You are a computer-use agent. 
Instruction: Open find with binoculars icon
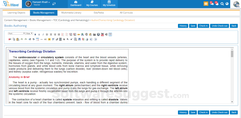tap(80, 39)
